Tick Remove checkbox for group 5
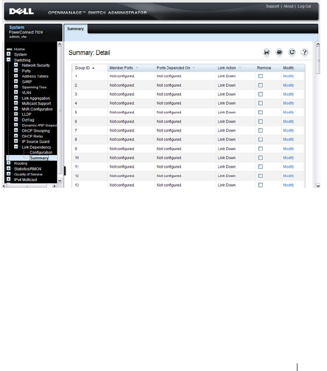Image resolution: width=327 pixels, height=371 pixels. [x=260, y=112]
